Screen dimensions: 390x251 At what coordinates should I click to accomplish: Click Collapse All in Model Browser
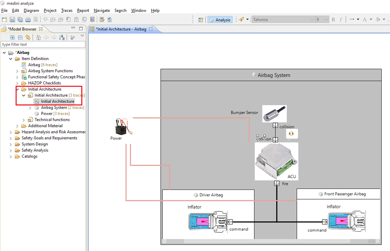click(x=20, y=37)
